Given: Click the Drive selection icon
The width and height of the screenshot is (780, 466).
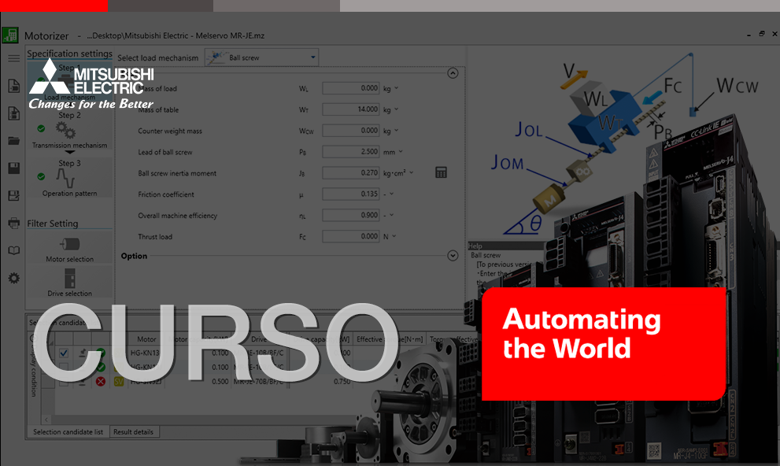Looking at the screenshot, I should coord(69,279).
